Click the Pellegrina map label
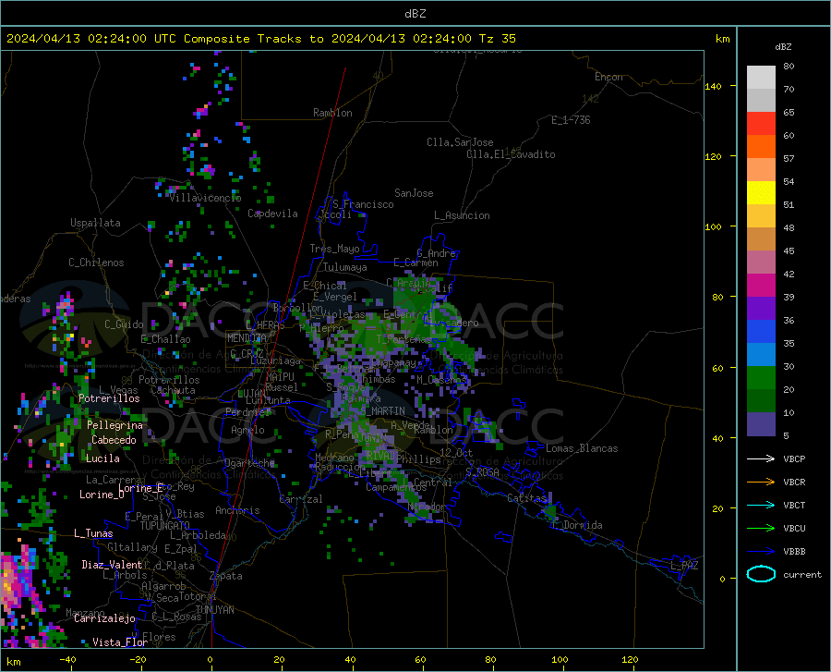This screenshot has width=831, height=672. 115,425
